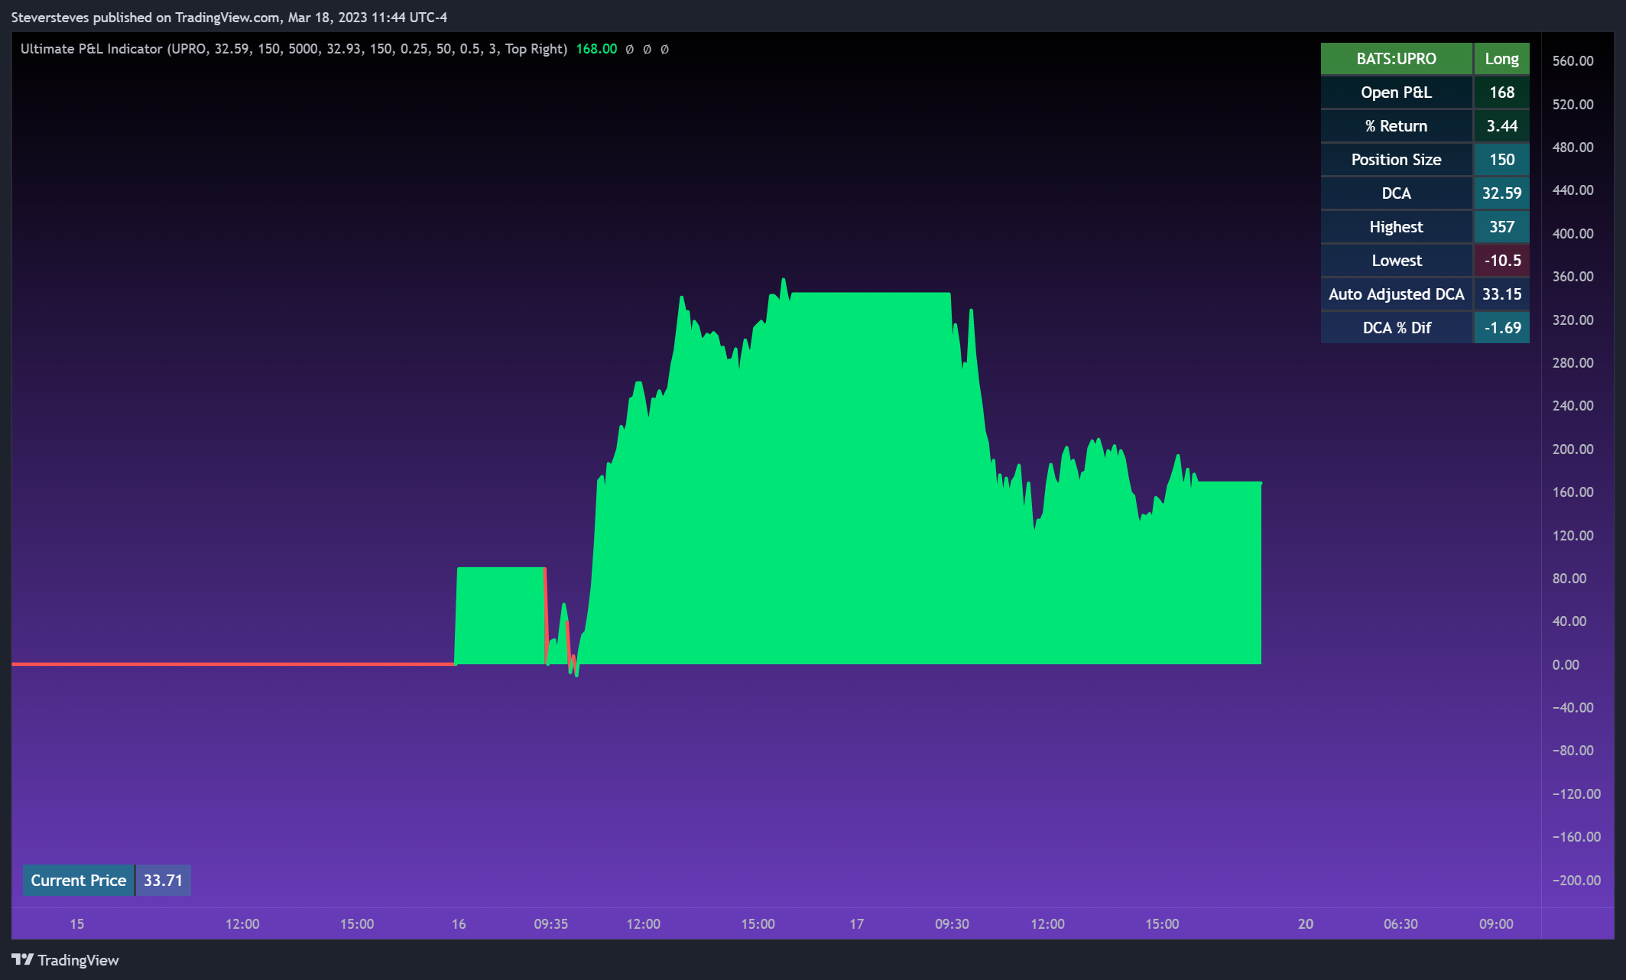Click the date 17 time axis label
Image resolution: width=1626 pixels, height=980 pixels.
[x=857, y=924]
